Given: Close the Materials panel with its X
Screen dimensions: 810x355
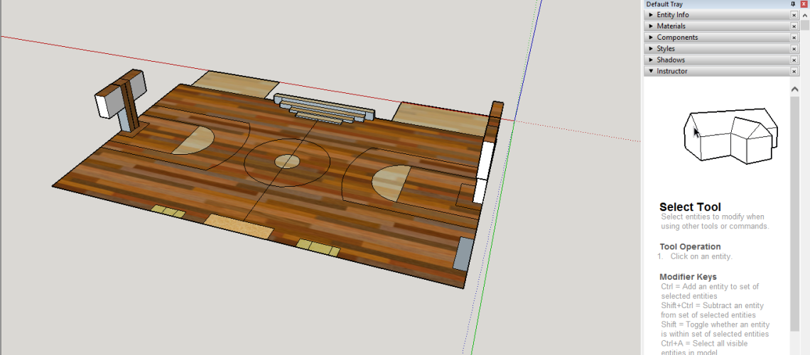Looking at the screenshot, I should [794, 26].
